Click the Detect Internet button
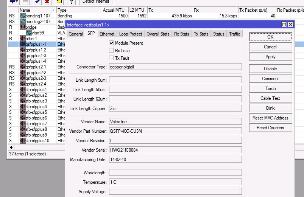This screenshot has height=197, width=304. pyautogui.click(x=96, y=2)
